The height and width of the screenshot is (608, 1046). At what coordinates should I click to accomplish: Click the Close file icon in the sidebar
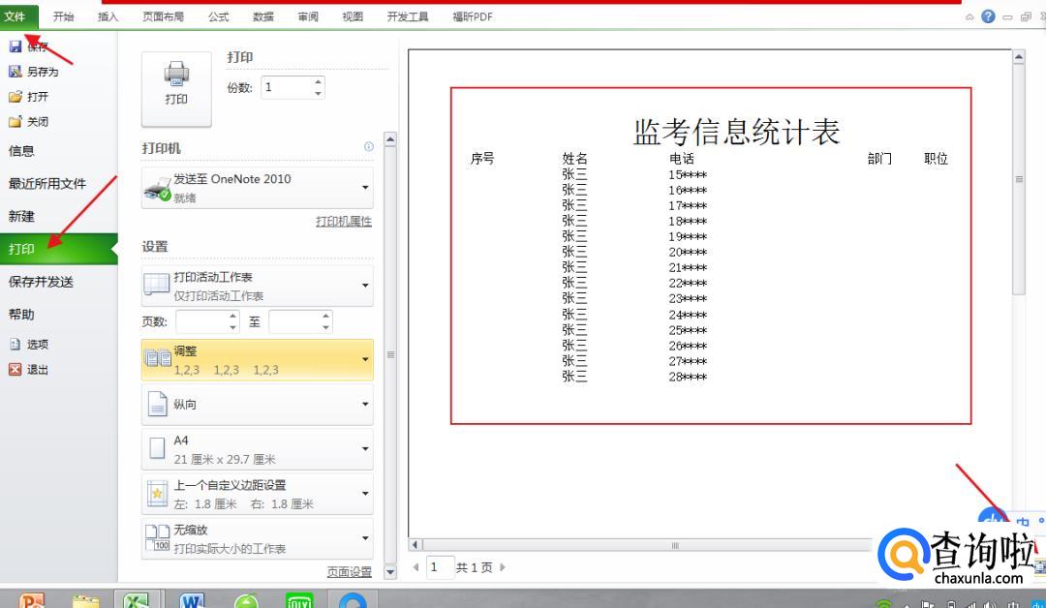coord(15,122)
